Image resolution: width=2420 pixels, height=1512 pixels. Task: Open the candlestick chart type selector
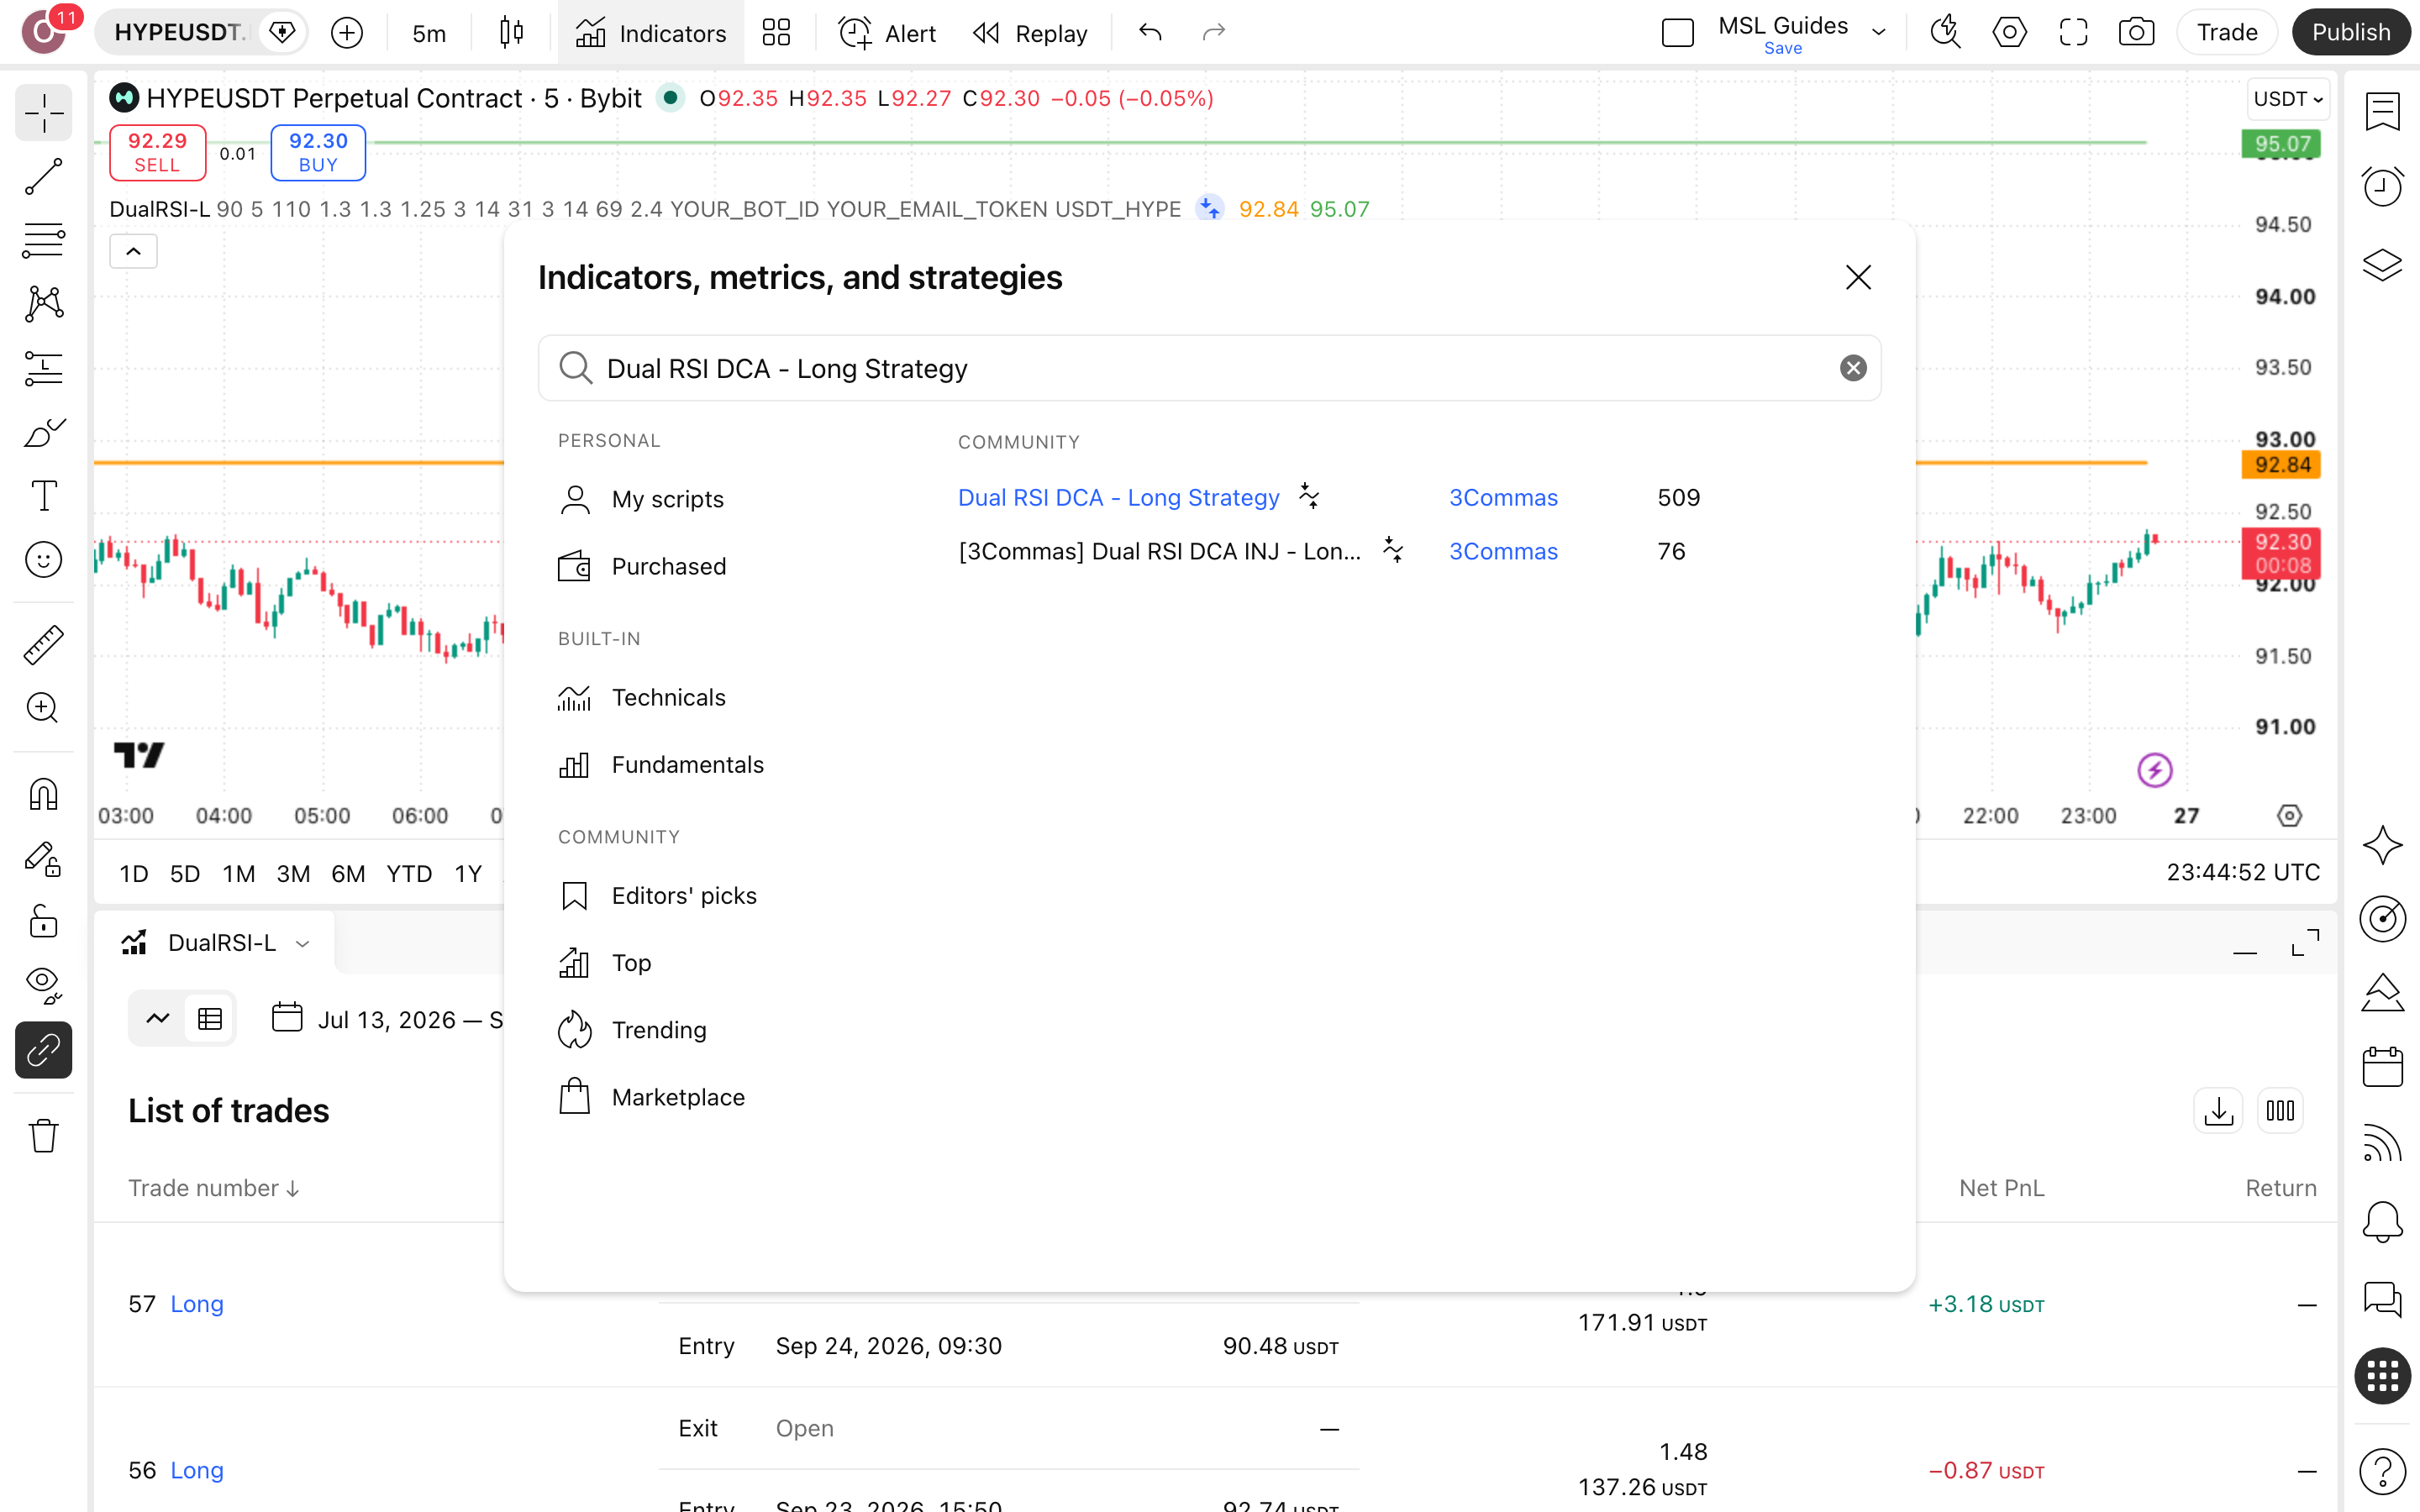click(511, 33)
